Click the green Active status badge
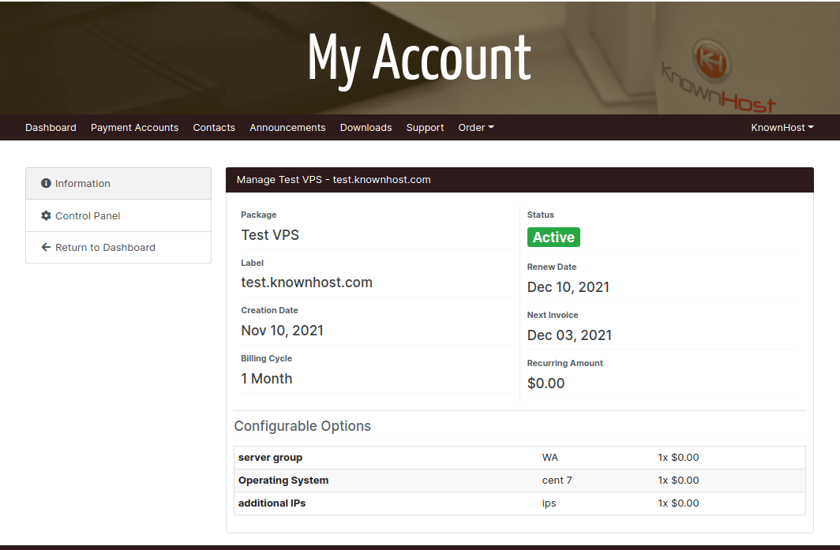This screenshot has width=840, height=550. tap(553, 238)
